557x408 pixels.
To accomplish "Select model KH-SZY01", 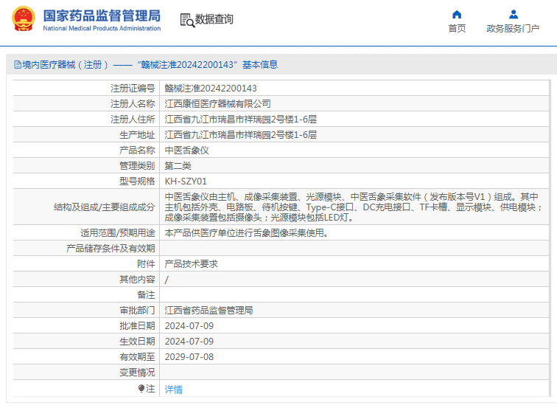I will point(186,181).
